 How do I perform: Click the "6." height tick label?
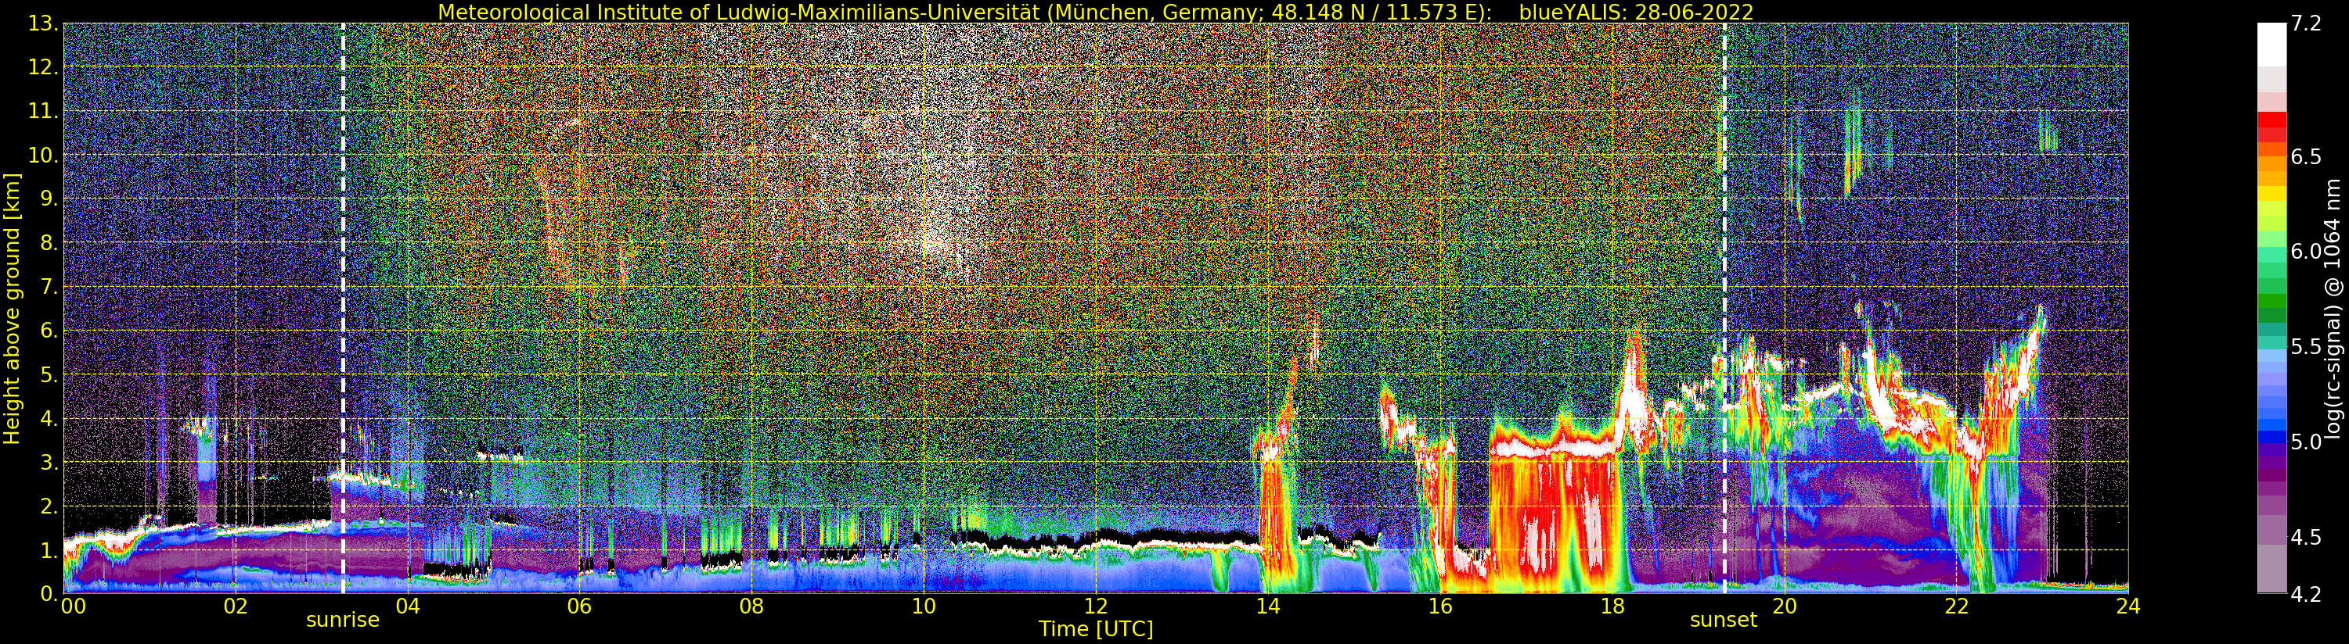pos(49,331)
